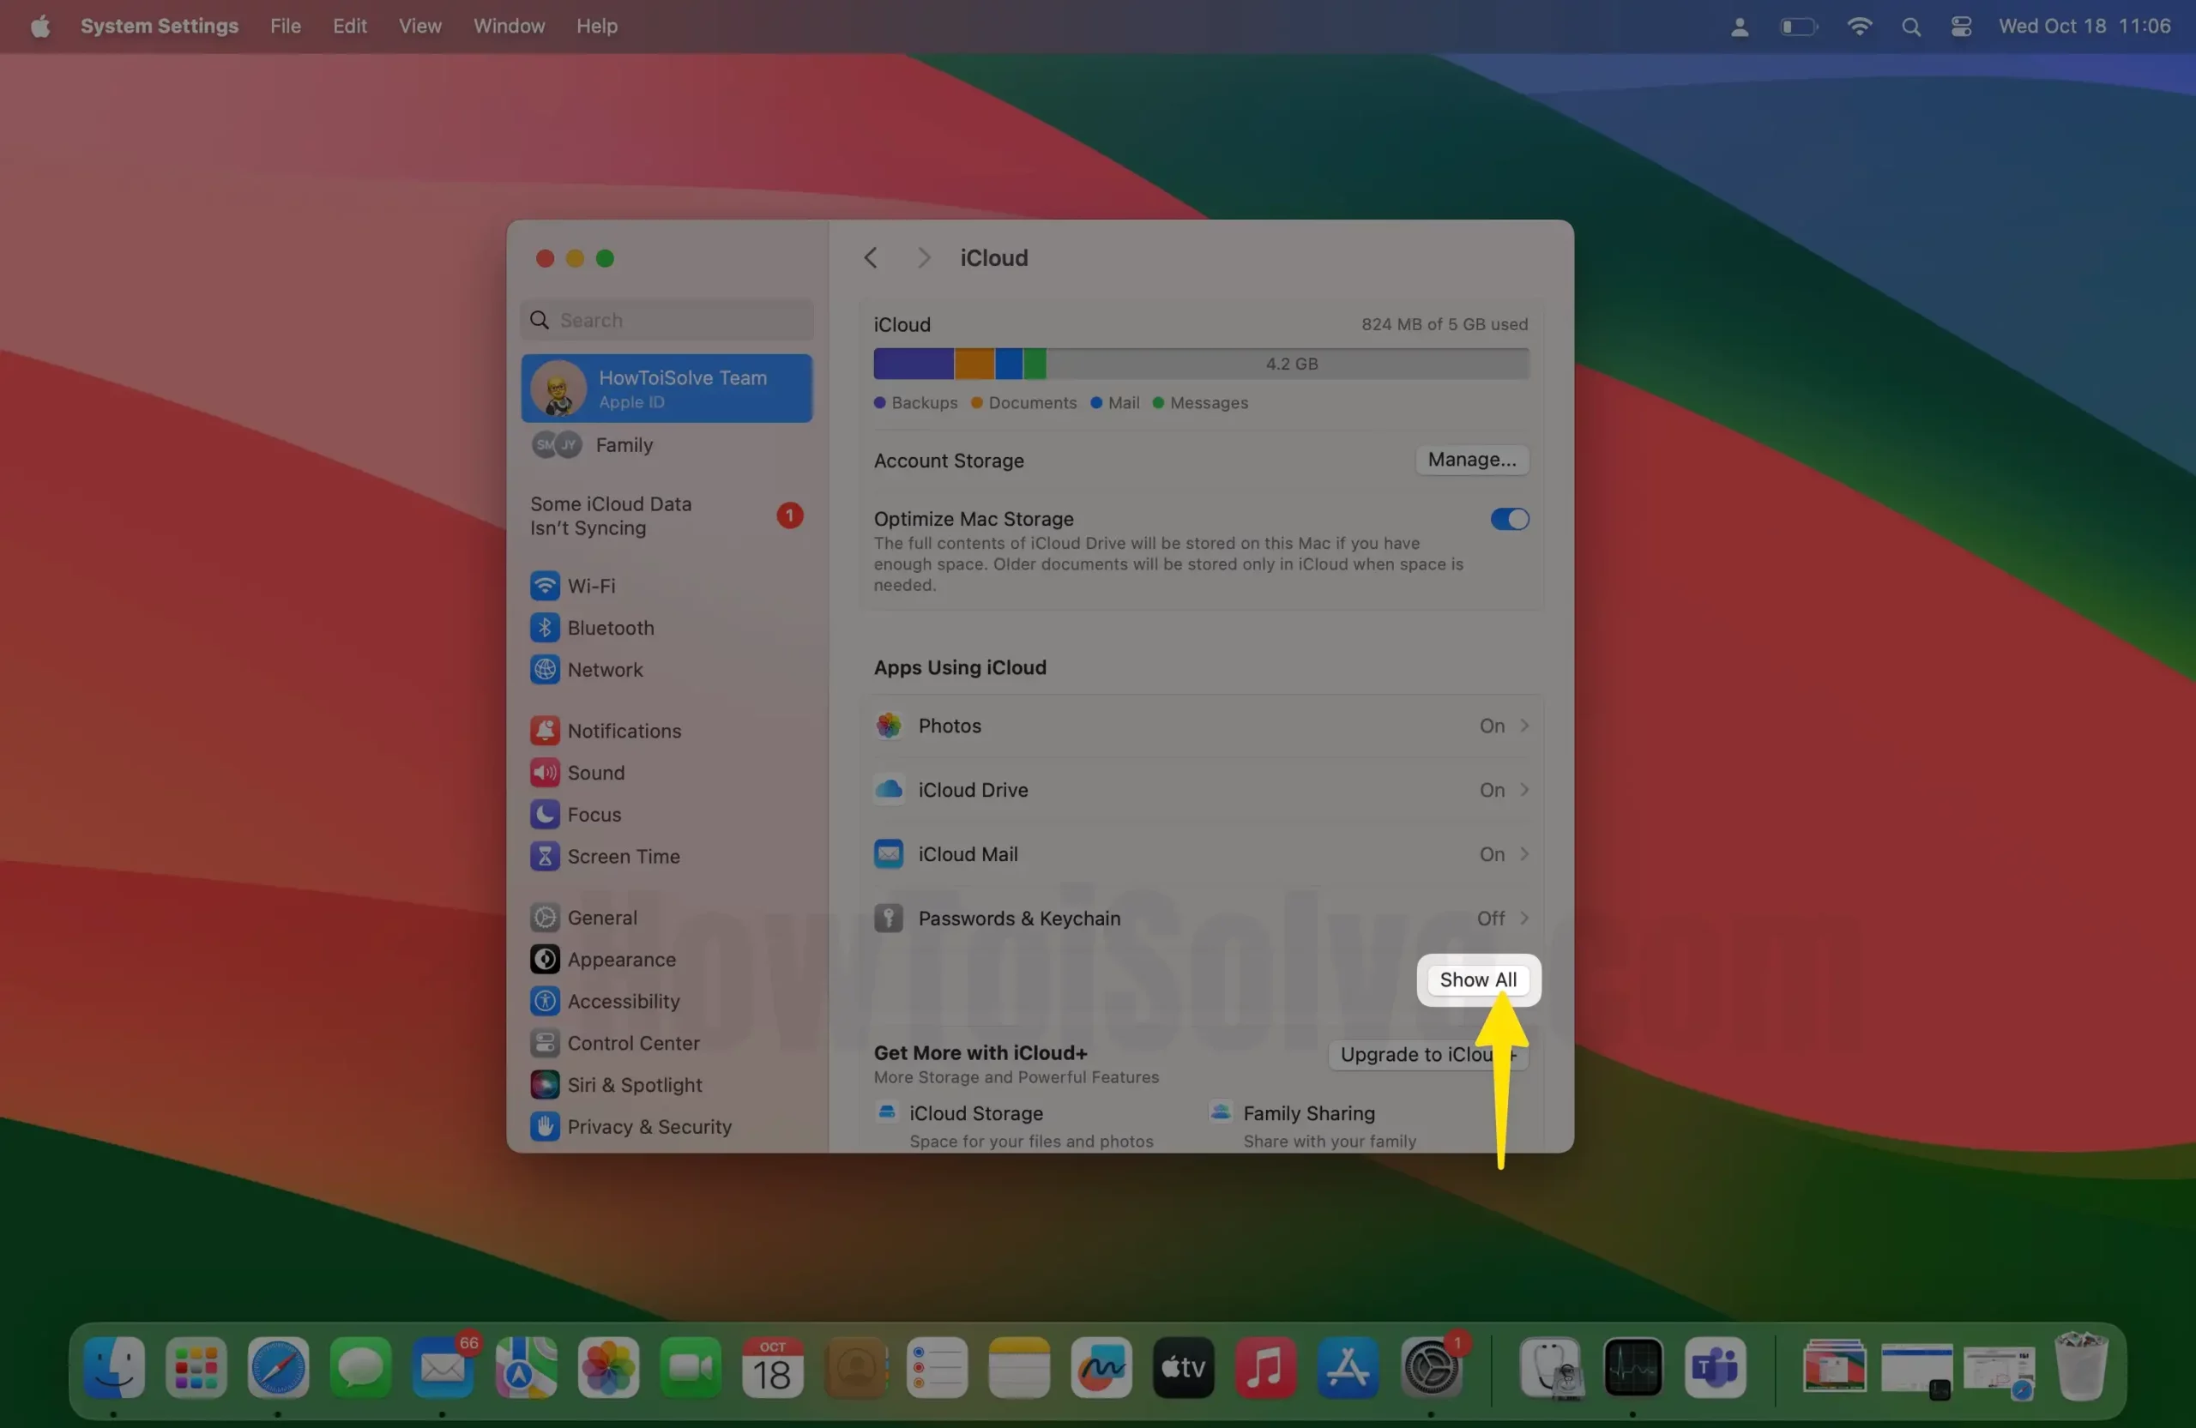Click the orange Documents legend dot
The image size is (2196, 1428).
point(976,403)
